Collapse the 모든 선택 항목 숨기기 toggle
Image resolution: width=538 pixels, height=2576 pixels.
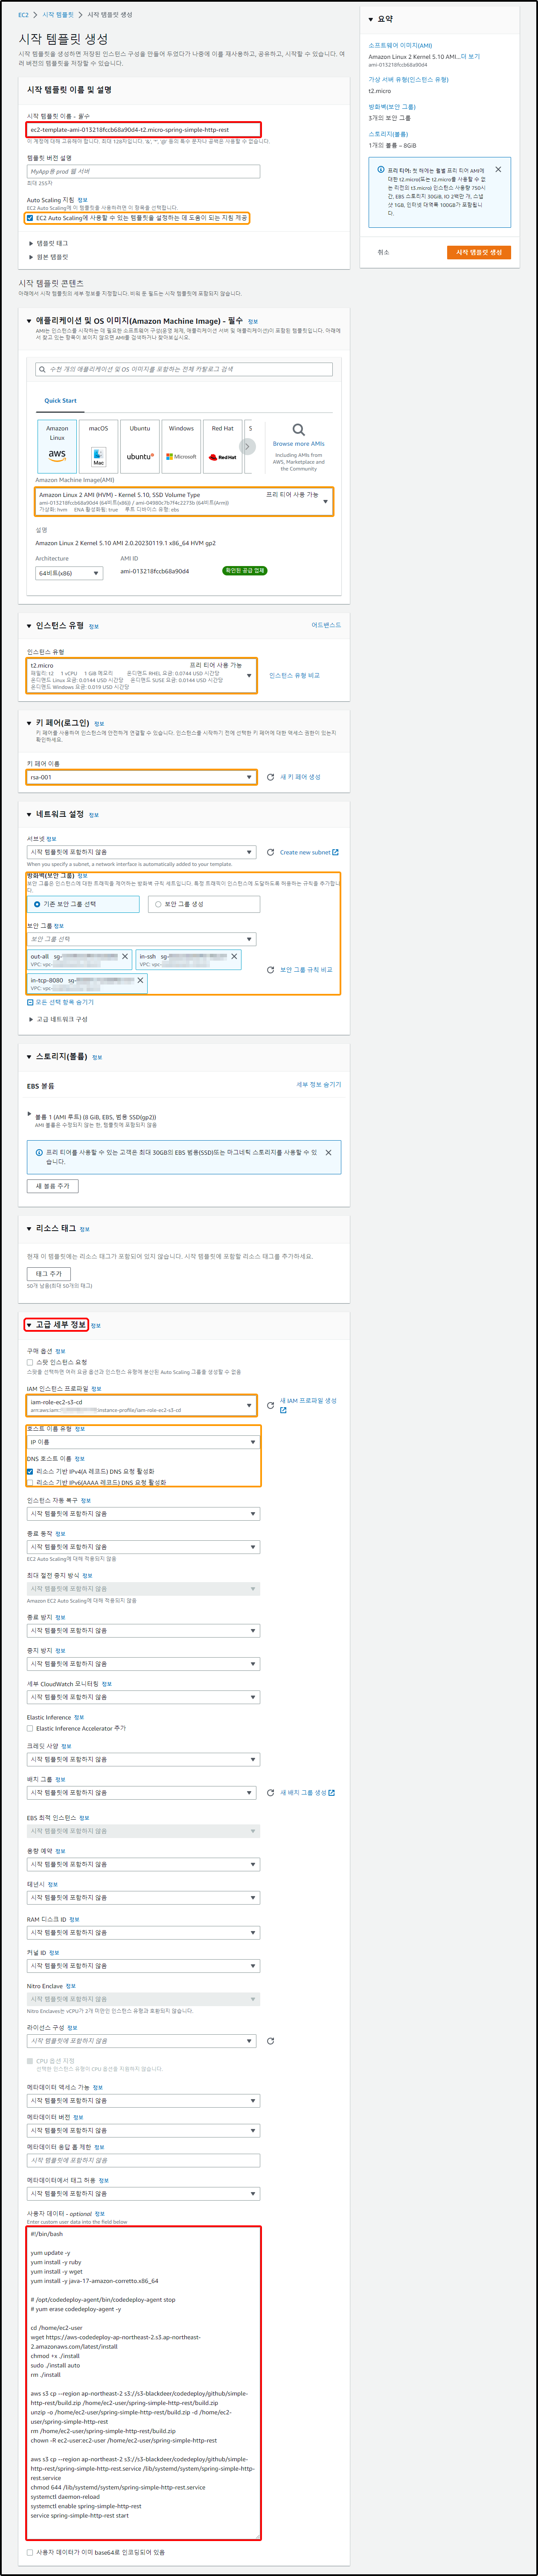pos(60,1002)
